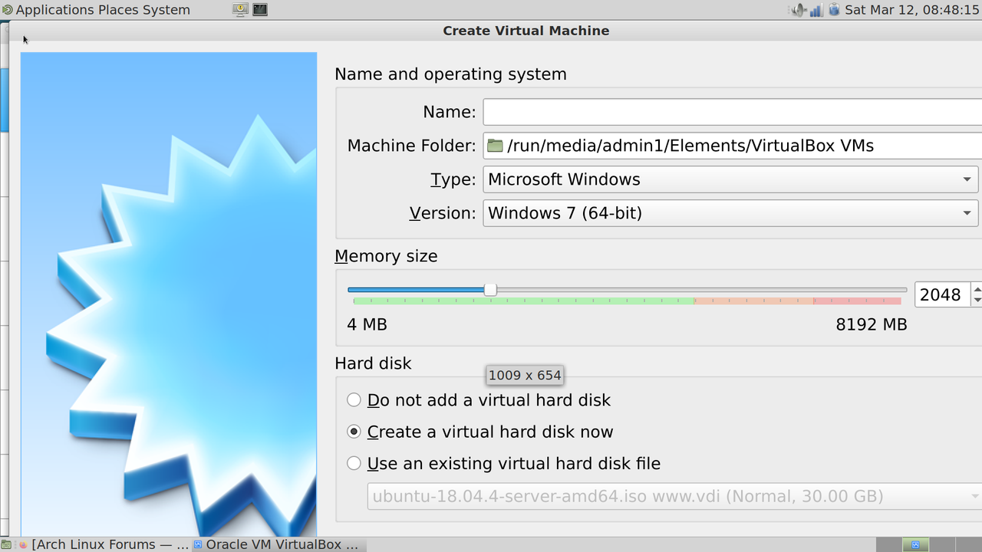Launch the system monitor panel icon
This screenshot has height=552, width=982.
[241, 10]
